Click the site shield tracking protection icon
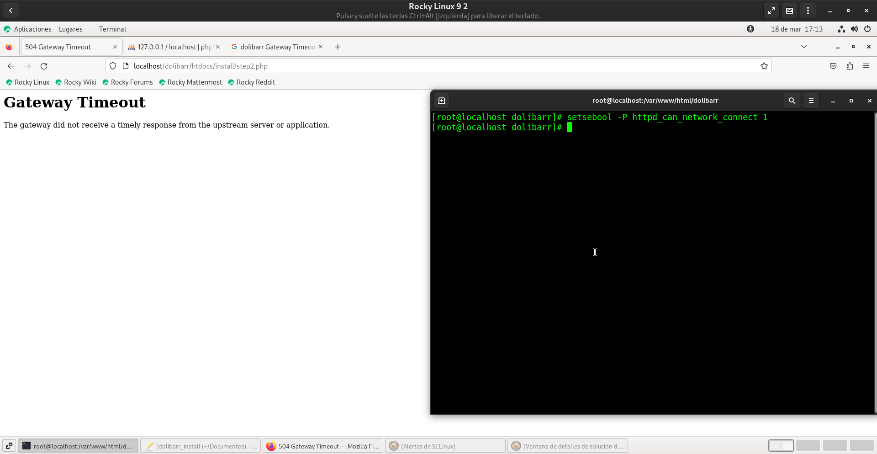This screenshot has width=877, height=454. point(113,66)
